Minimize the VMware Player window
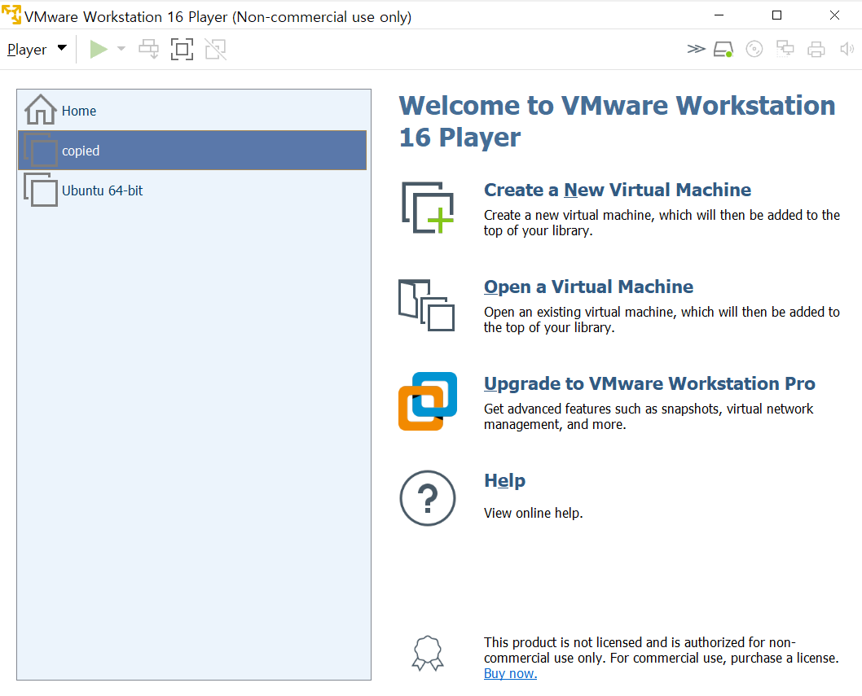 (719, 15)
